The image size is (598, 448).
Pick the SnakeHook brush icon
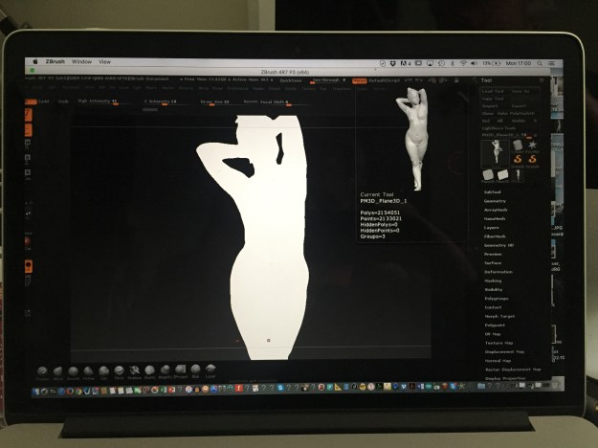[x=134, y=370]
